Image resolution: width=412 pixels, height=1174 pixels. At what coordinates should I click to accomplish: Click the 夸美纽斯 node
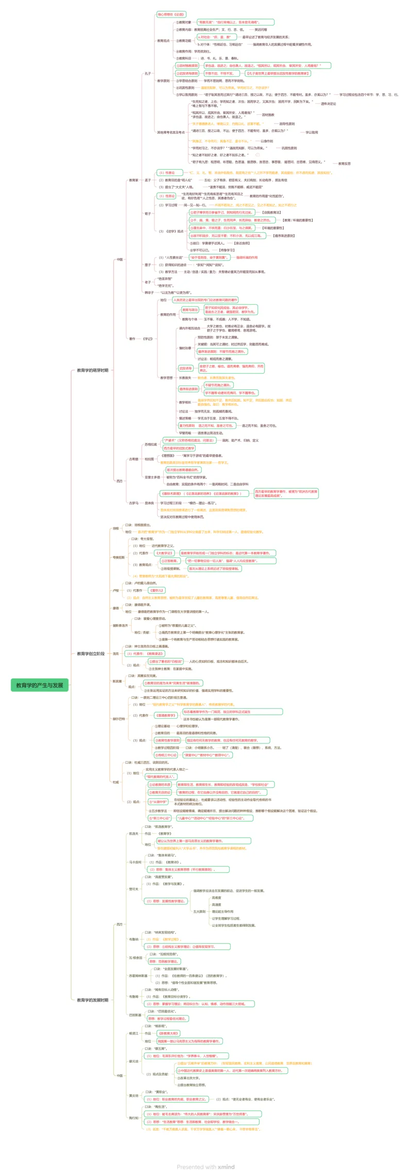118,558
